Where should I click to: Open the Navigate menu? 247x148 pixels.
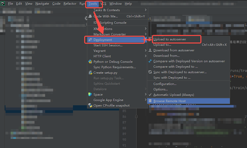click(42, 3)
